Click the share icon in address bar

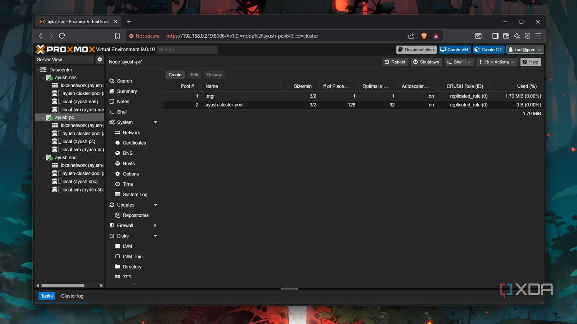[x=411, y=36]
